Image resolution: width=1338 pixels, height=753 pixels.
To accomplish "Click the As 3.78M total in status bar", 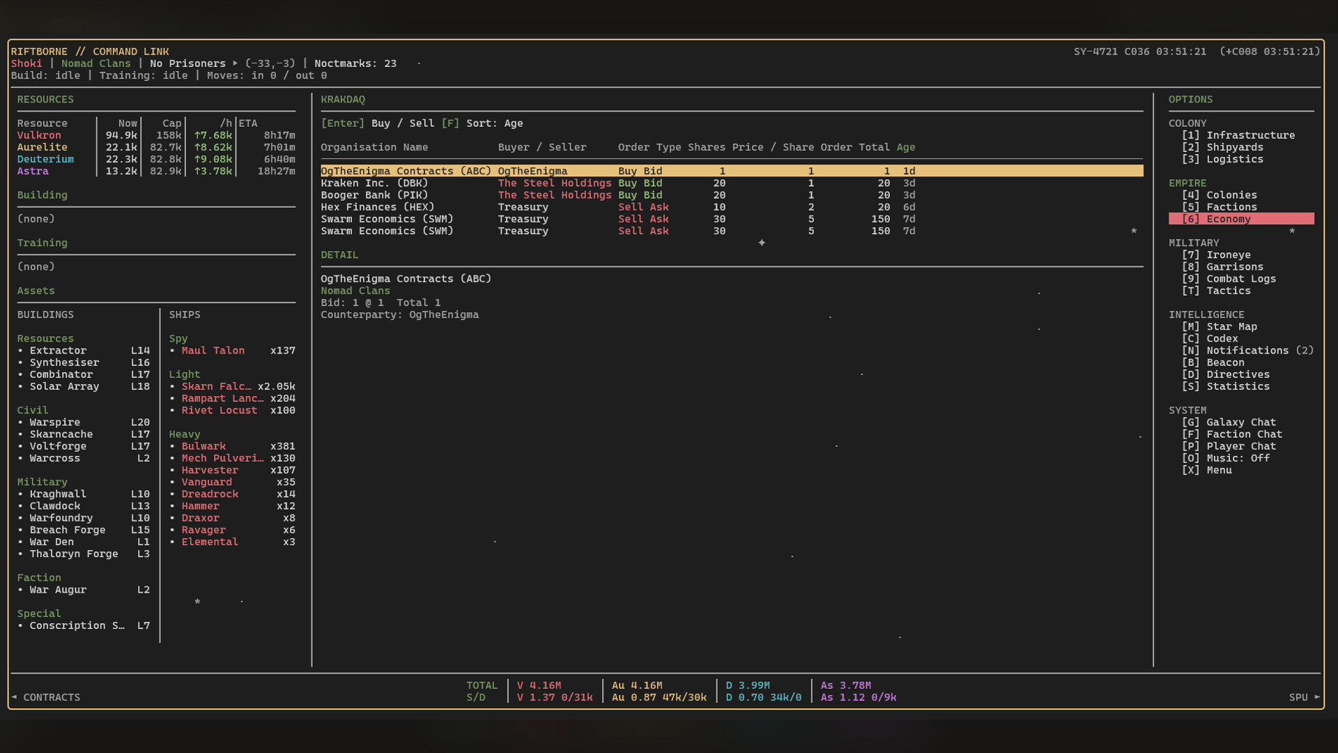I will 845,685.
